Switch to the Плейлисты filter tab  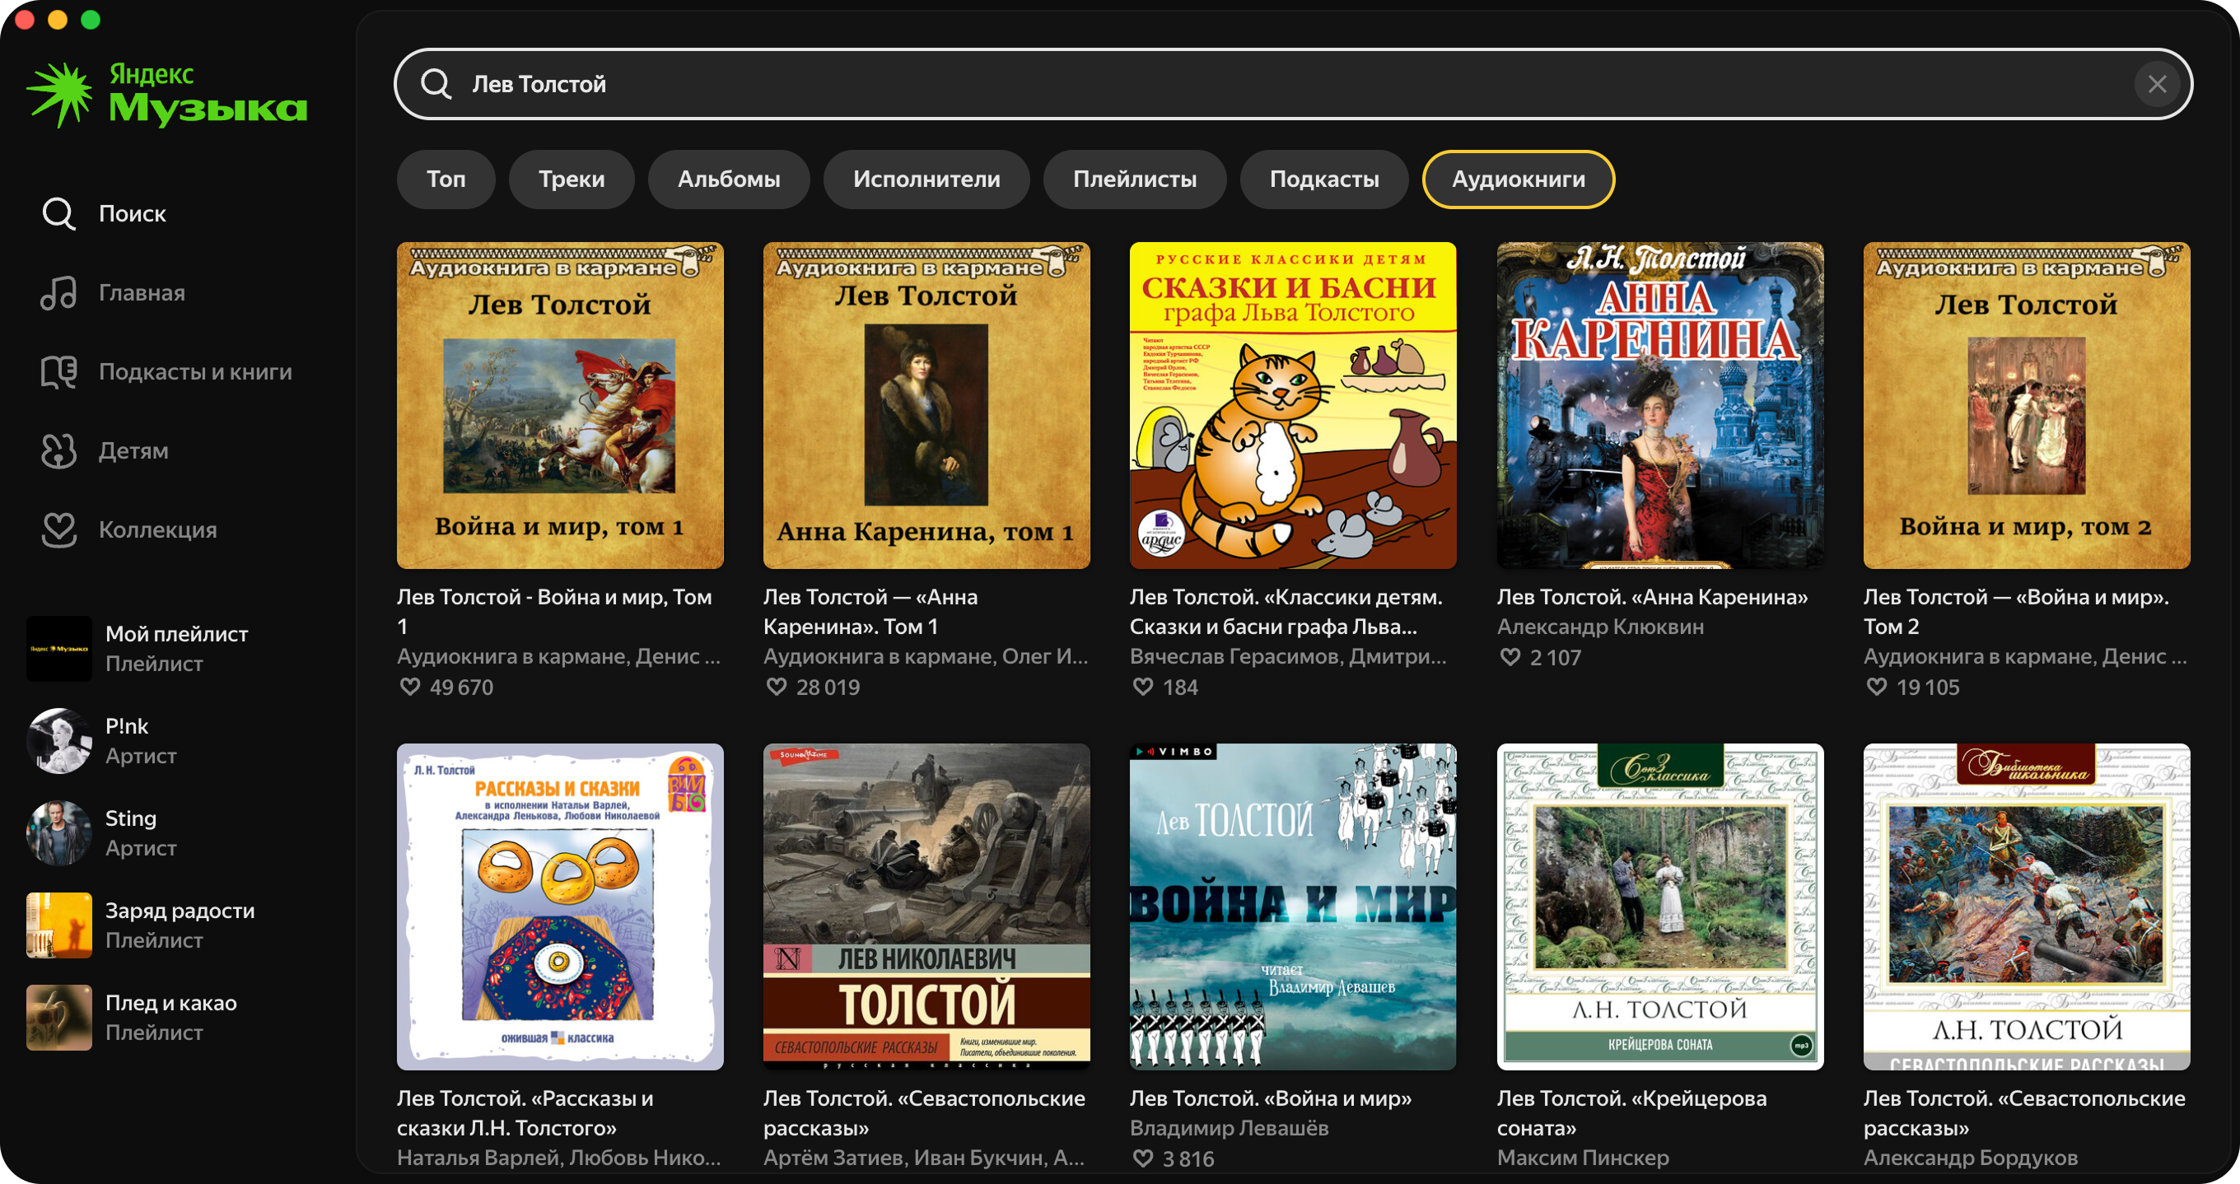pos(1135,180)
